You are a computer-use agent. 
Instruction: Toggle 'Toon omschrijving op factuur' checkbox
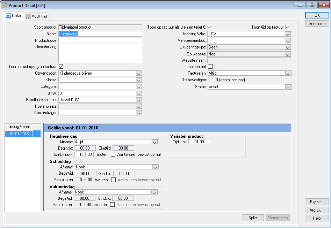[61, 67]
